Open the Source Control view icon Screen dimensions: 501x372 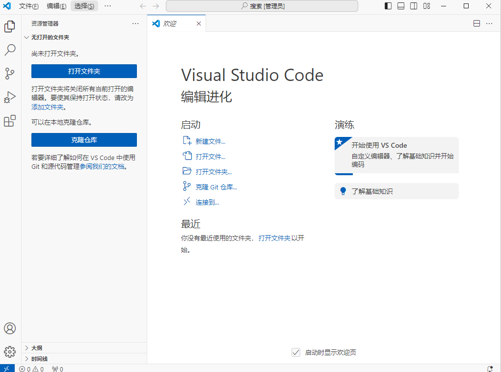10,74
